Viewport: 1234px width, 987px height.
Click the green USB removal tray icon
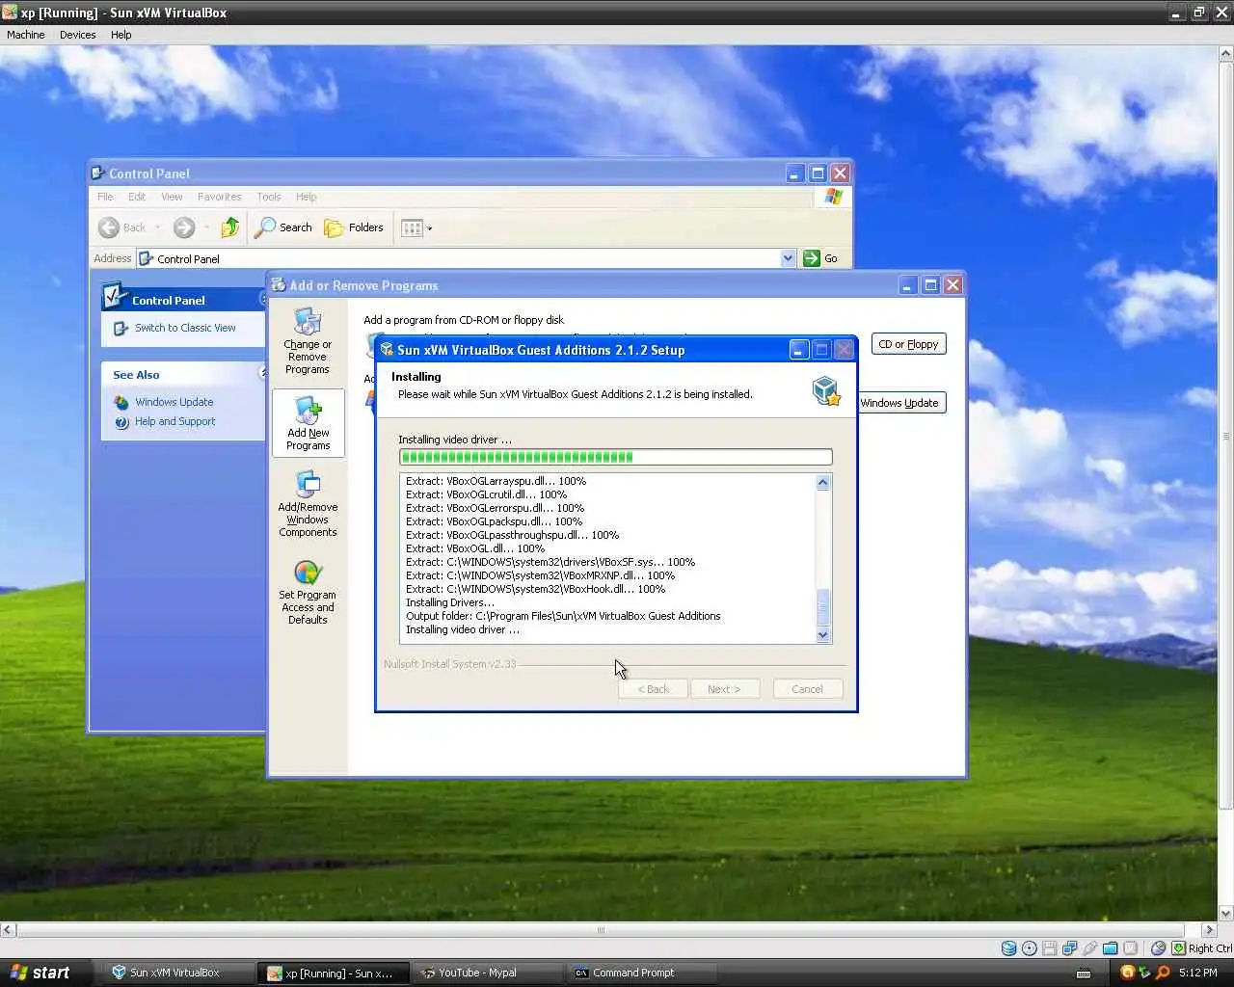point(1144,973)
